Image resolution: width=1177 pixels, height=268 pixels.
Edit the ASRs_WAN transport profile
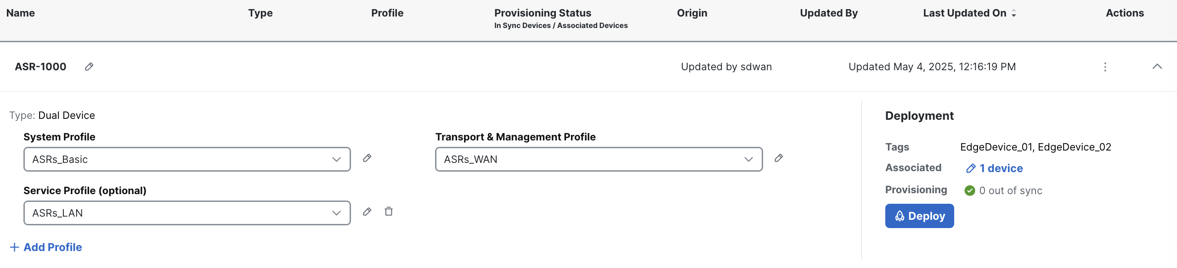coord(779,158)
